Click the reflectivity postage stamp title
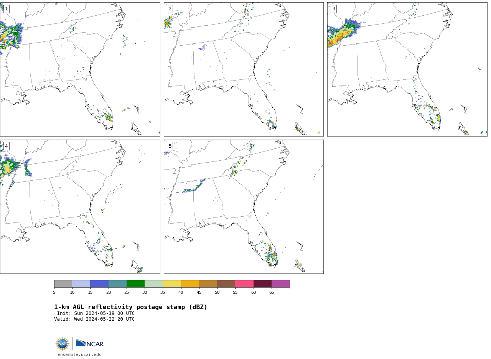This screenshot has height=359, width=491. [130, 307]
